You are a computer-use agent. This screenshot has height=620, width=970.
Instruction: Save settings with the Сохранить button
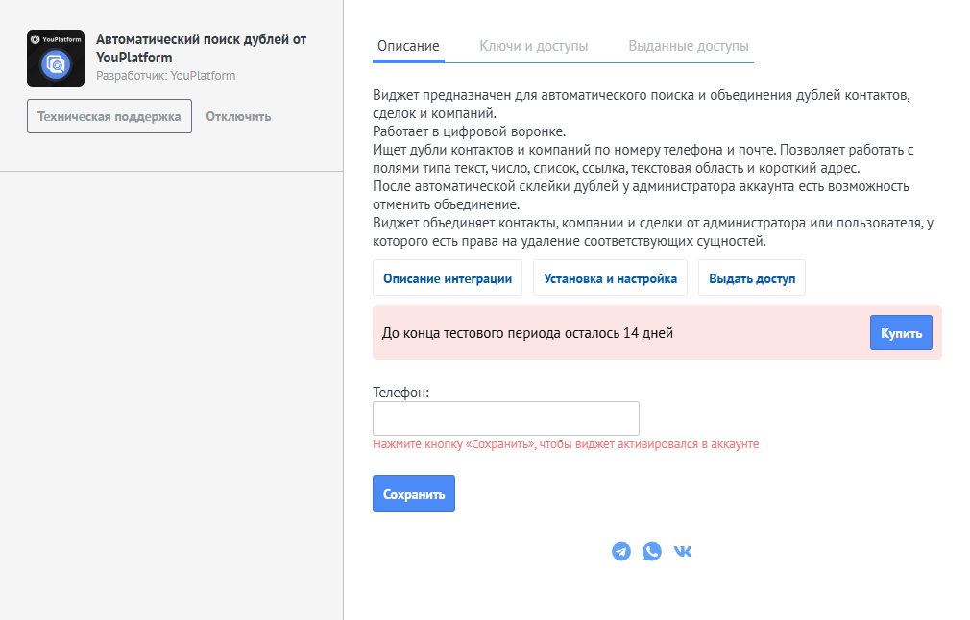point(414,494)
